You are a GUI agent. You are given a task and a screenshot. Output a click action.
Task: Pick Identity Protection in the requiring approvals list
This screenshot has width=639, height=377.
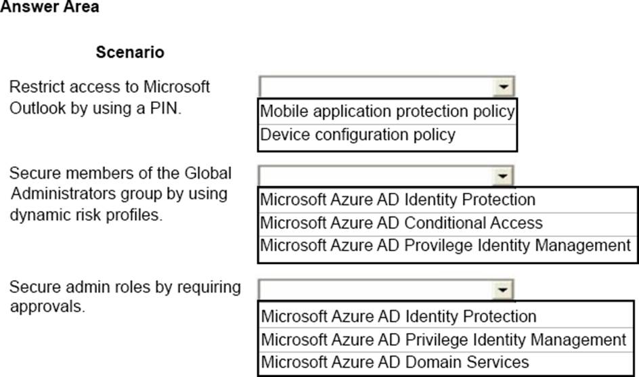399,317
